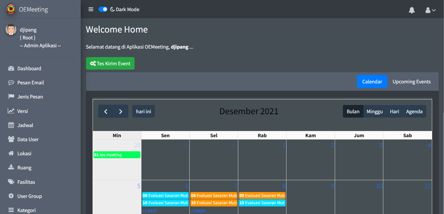Open the user account dropdown

[430, 10]
